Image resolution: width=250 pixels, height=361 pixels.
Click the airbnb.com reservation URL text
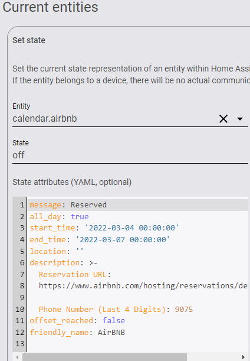[143, 286]
